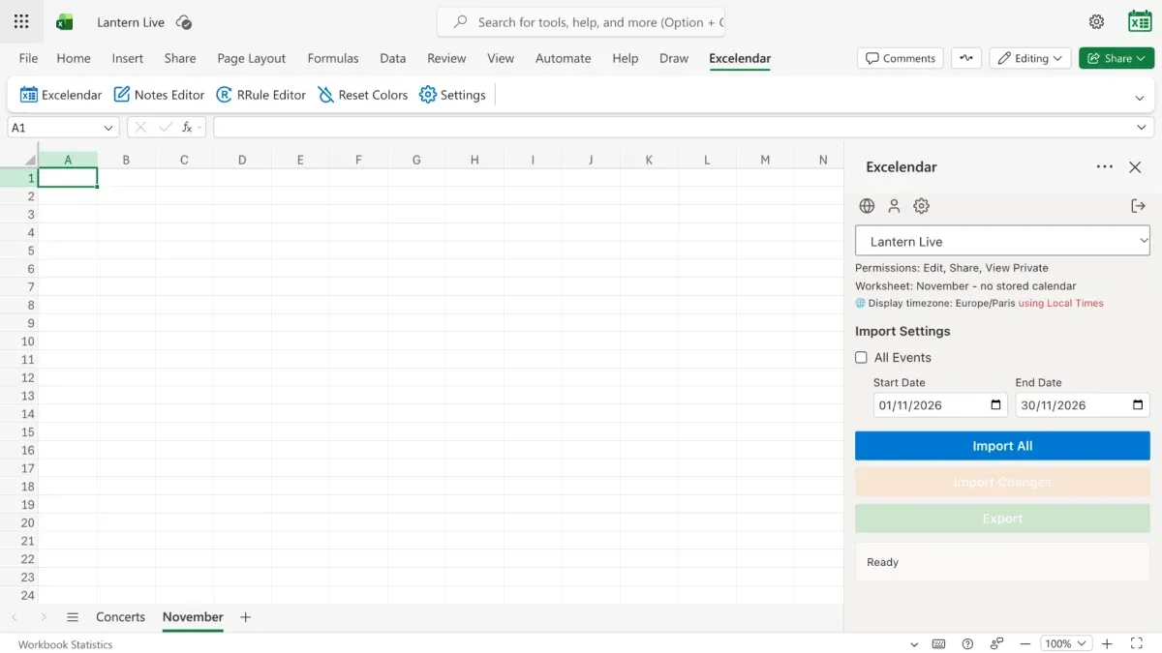
Task: Open the all sheets list icon
Action: (x=73, y=617)
